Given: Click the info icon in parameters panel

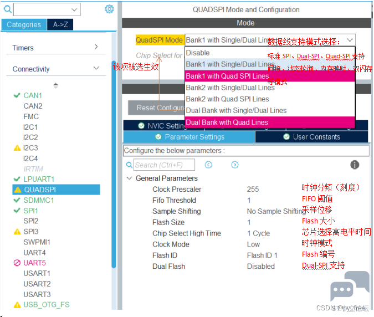Looking at the screenshot, I should pos(355,165).
